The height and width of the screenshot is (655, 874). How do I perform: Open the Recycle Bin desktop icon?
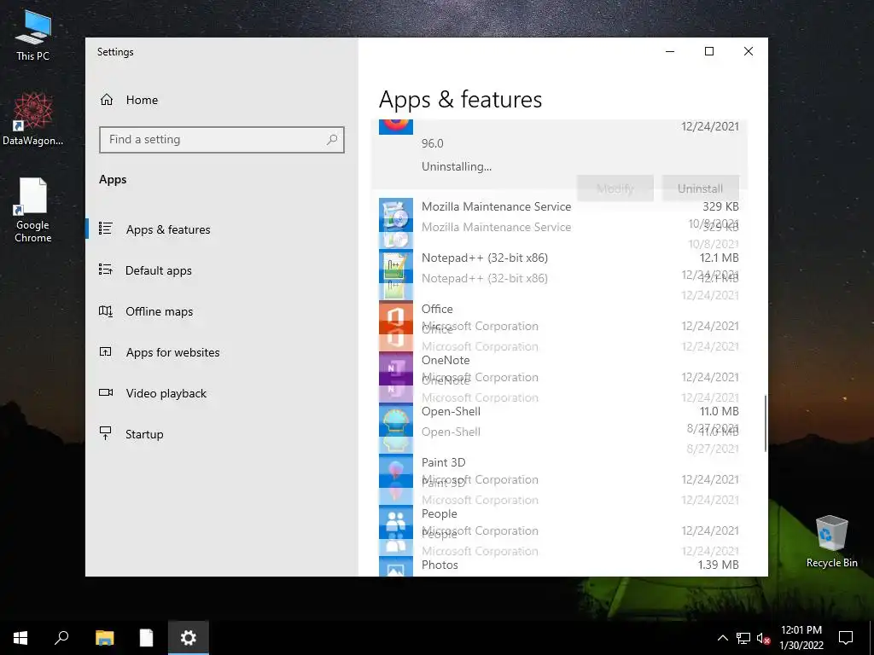click(x=831, y=542)
